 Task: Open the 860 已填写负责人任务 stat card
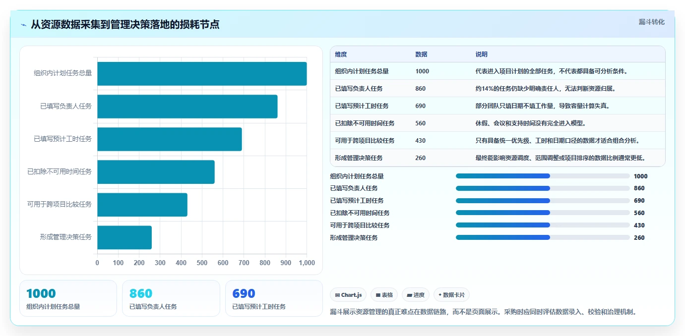pyautogui.click(x=171, y=298)
